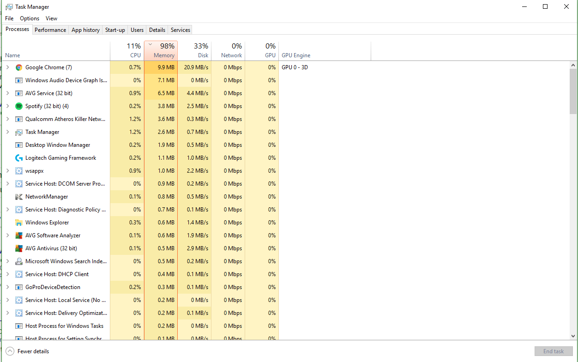Viewport: 578px width, 362px height.
Task: Click the Google Chrome process icon
Action: [19, 67]
